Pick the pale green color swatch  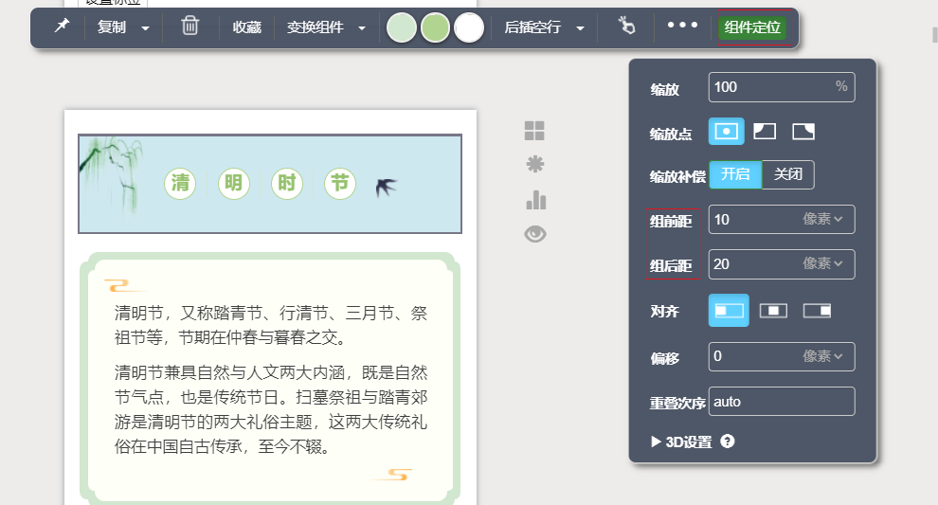pos(402,28)
